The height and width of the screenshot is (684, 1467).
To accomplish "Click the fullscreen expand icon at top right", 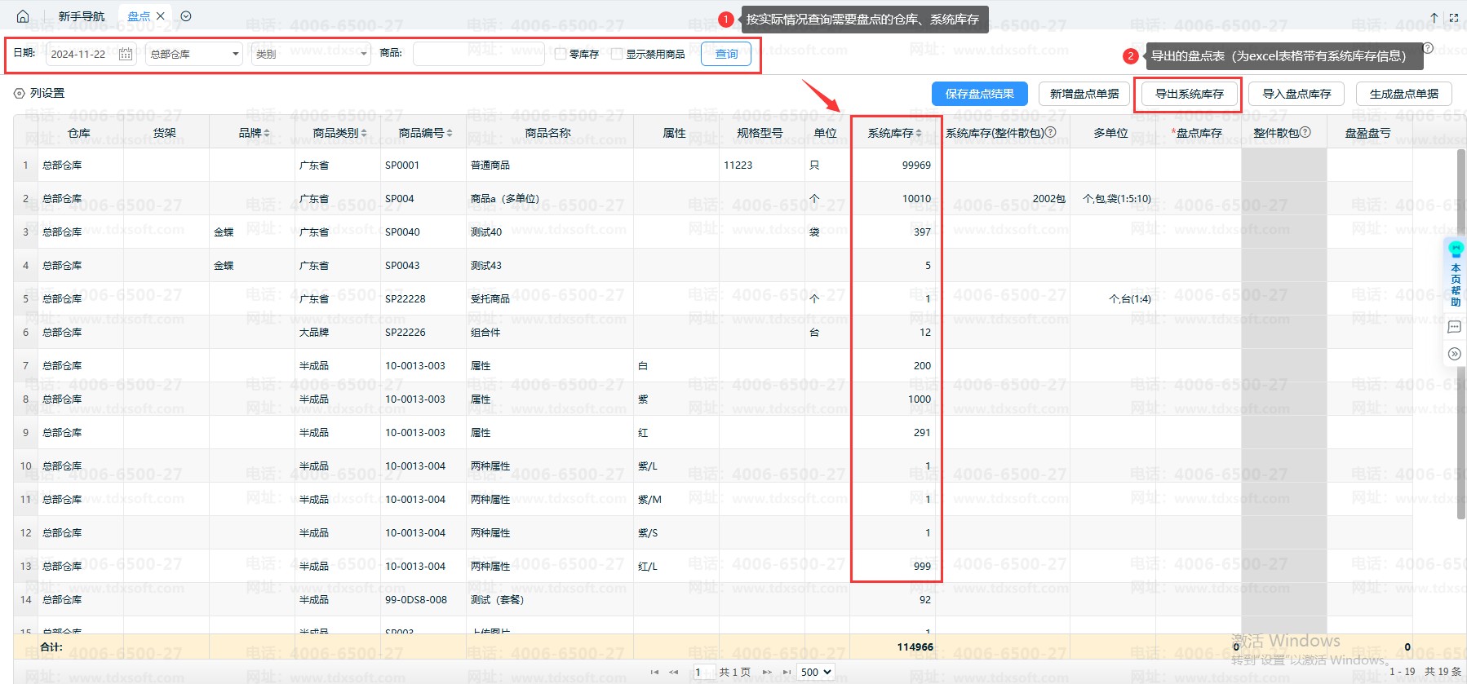I will click(x=1454, y=17).
